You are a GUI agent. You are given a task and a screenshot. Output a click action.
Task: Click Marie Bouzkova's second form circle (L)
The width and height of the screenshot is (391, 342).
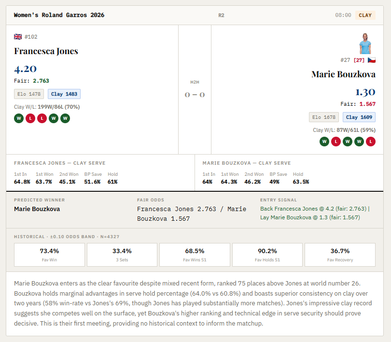click(336, 142)
